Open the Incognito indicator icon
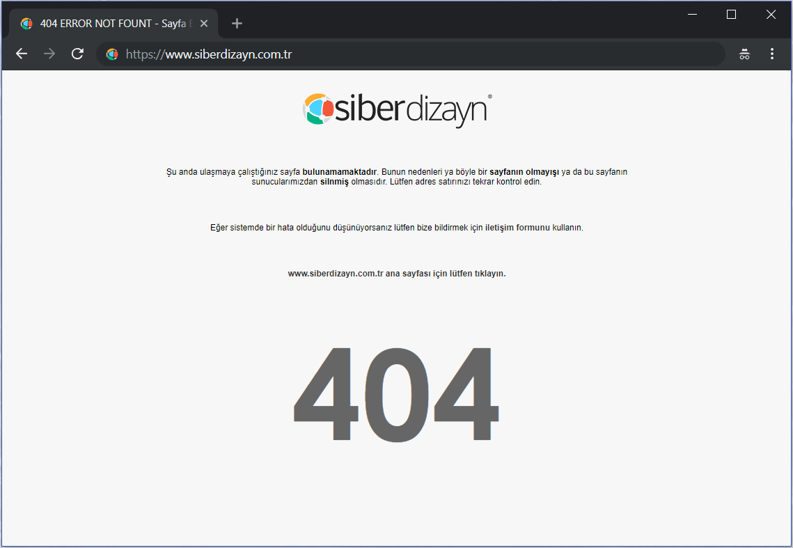This screenshot has height=548, width=793. click(744, 54)
